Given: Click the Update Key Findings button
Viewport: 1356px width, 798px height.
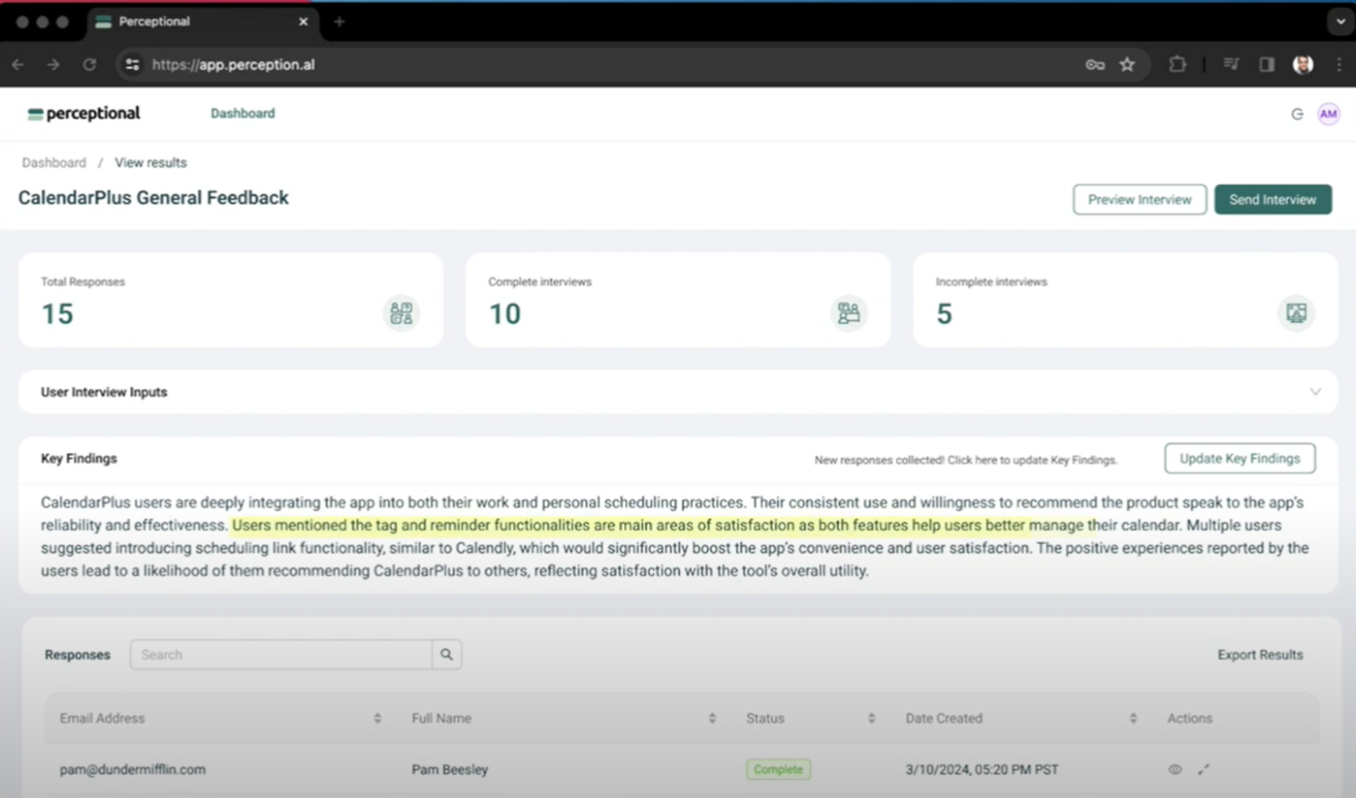Looking at the screenshot, I should pos(1239,458).
